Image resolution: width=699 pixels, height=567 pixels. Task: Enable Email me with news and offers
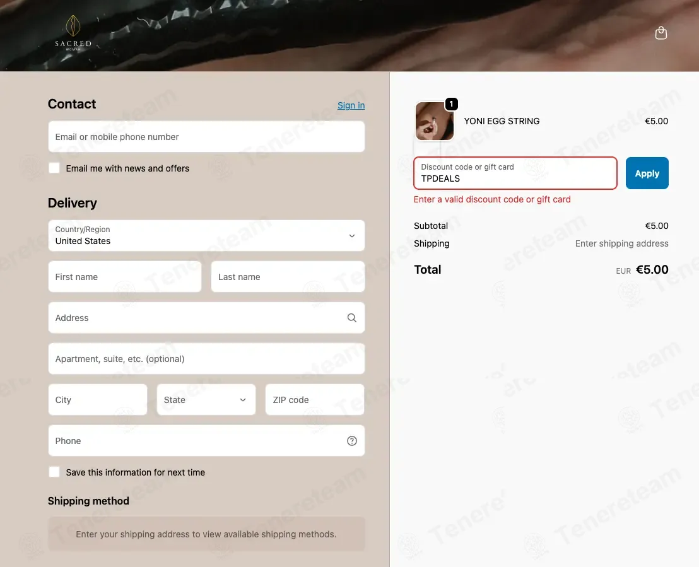coord(54,168)
